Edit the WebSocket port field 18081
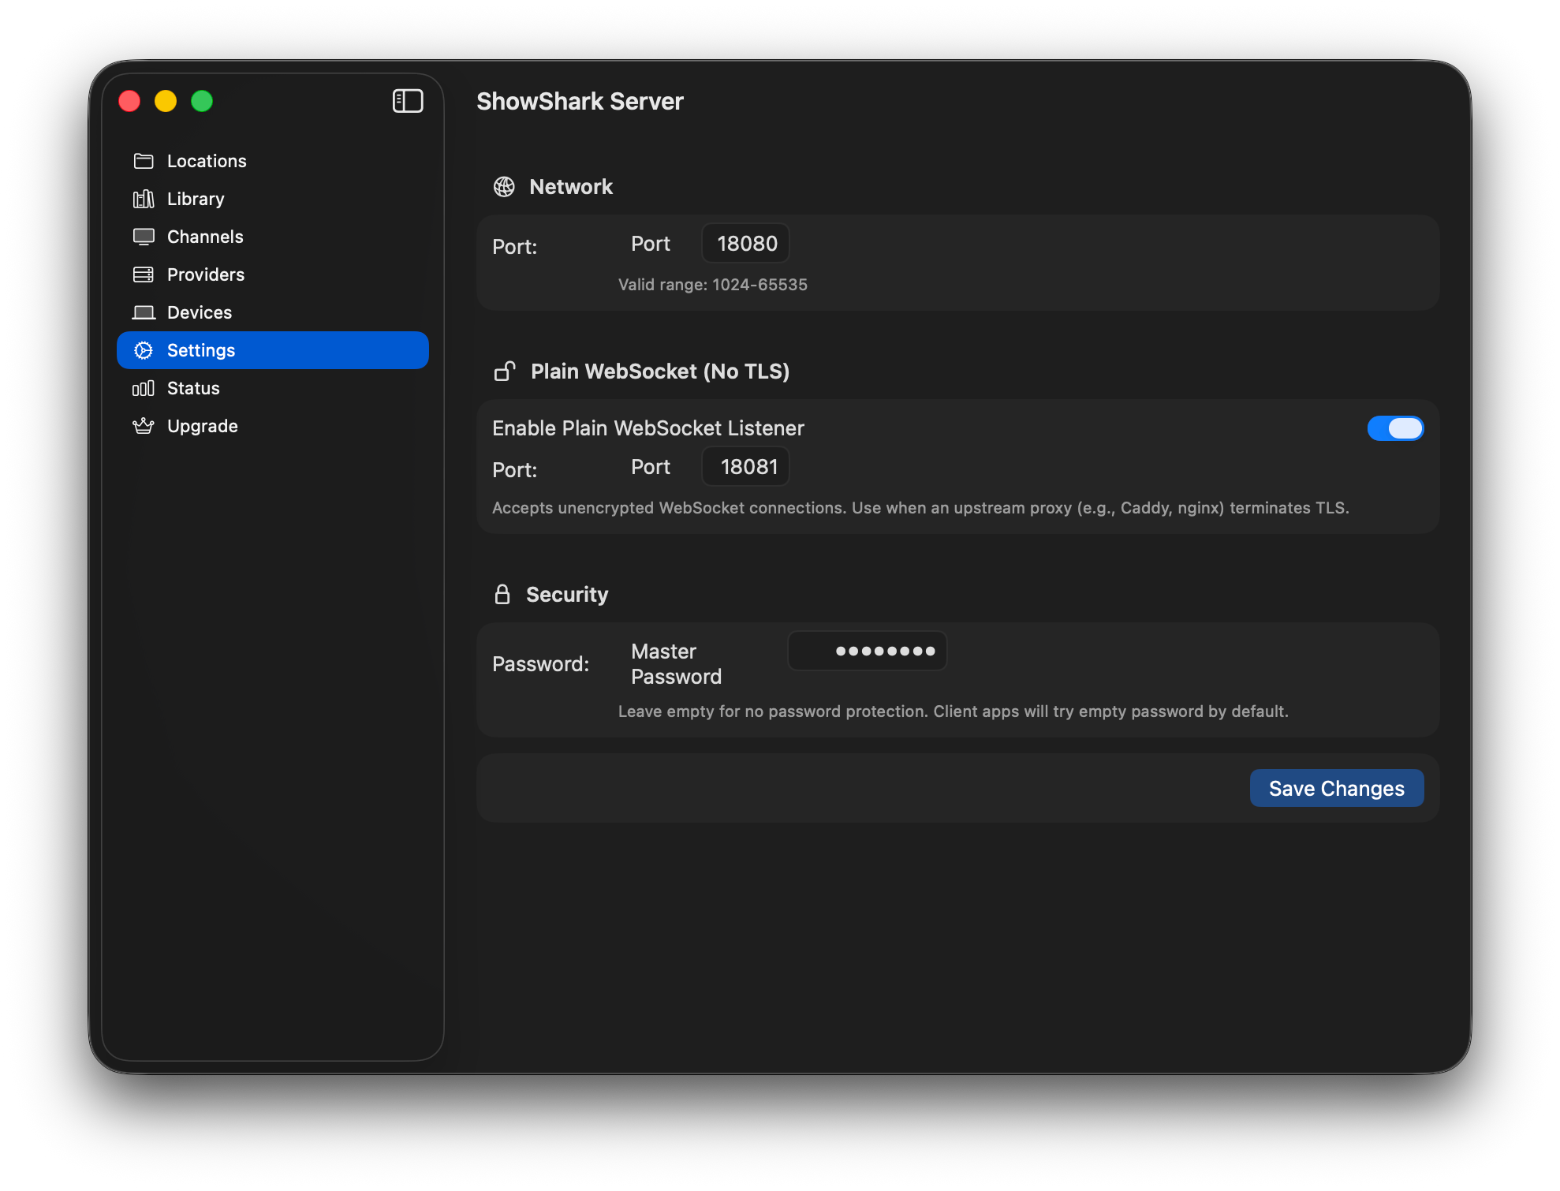The height and width of the screenshot is (1191, 1560). coord(745,467)
